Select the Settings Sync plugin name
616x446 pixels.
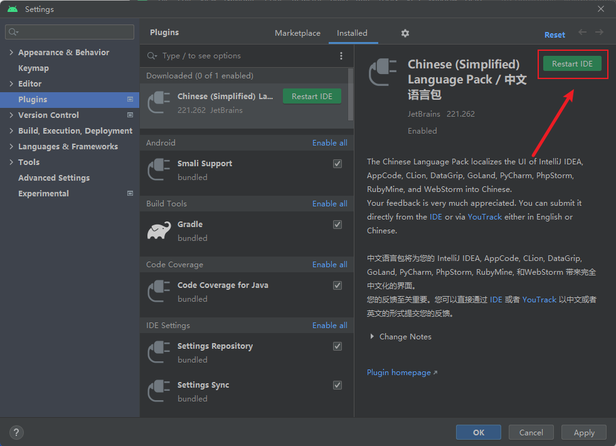203,385
